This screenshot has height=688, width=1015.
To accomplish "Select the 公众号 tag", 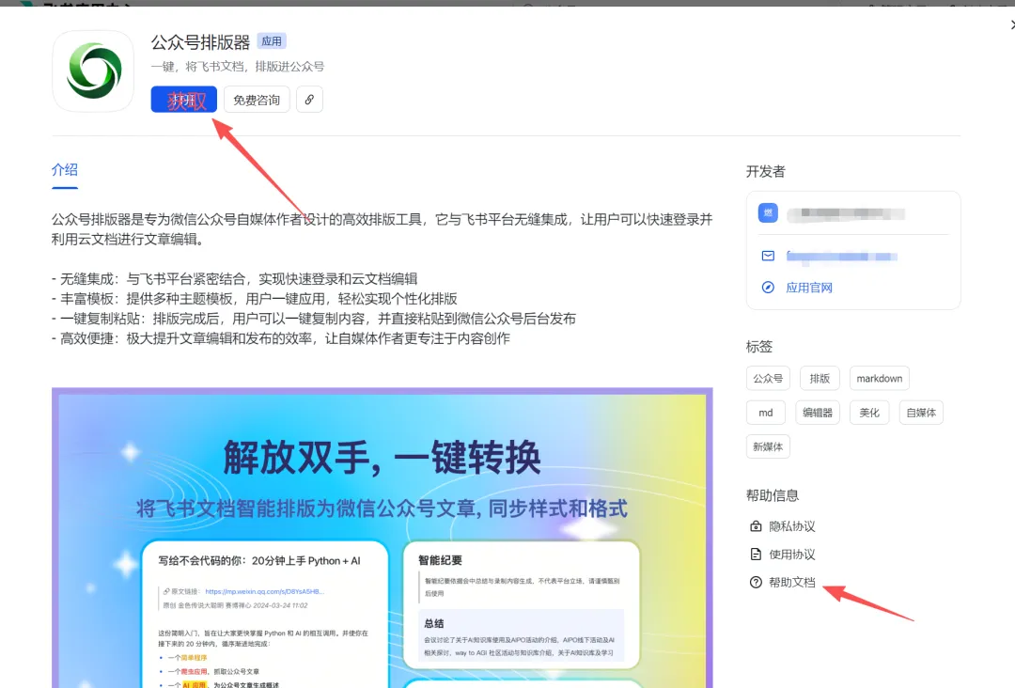I will click(x=768, y=378).
